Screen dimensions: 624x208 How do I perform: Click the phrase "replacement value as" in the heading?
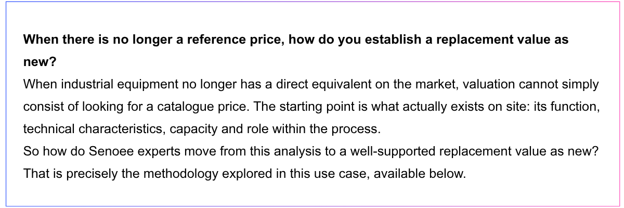(504, 40)
